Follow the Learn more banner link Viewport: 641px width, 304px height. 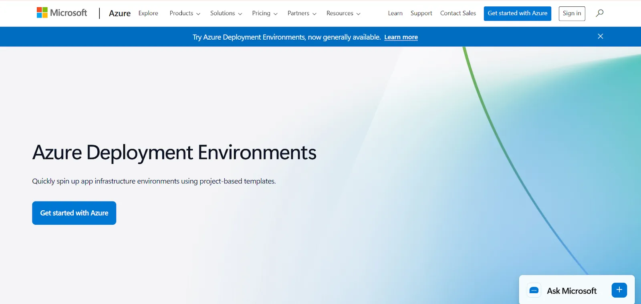coord(401,37)
